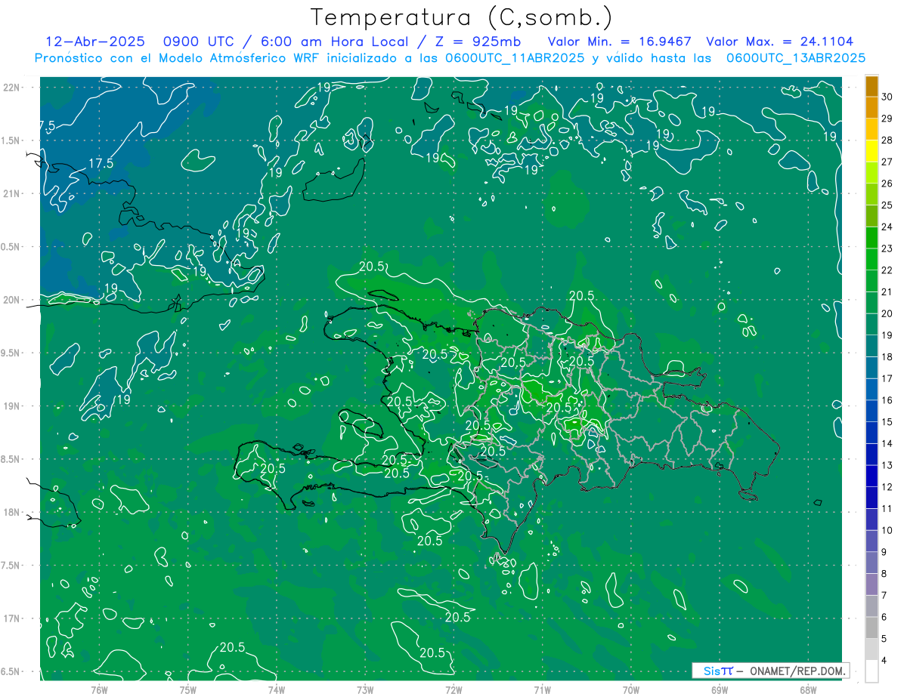
Task: Click the colorbar label '21'
Action: (x=887, y=291)
